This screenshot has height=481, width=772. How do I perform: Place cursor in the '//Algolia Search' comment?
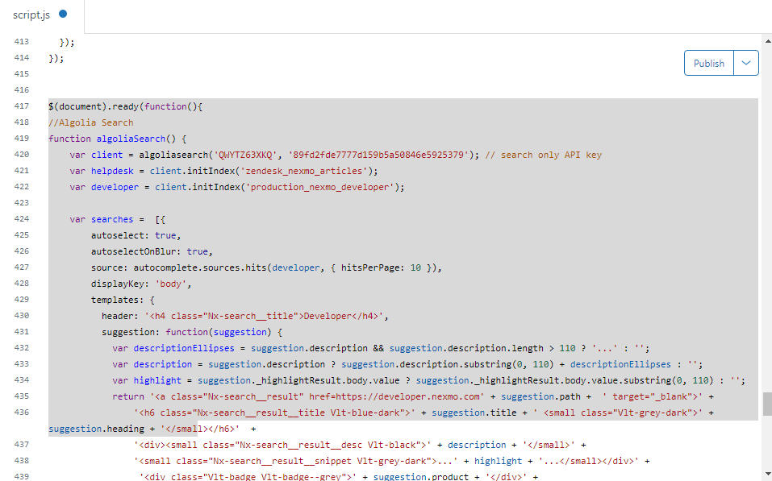pos(90,122)
